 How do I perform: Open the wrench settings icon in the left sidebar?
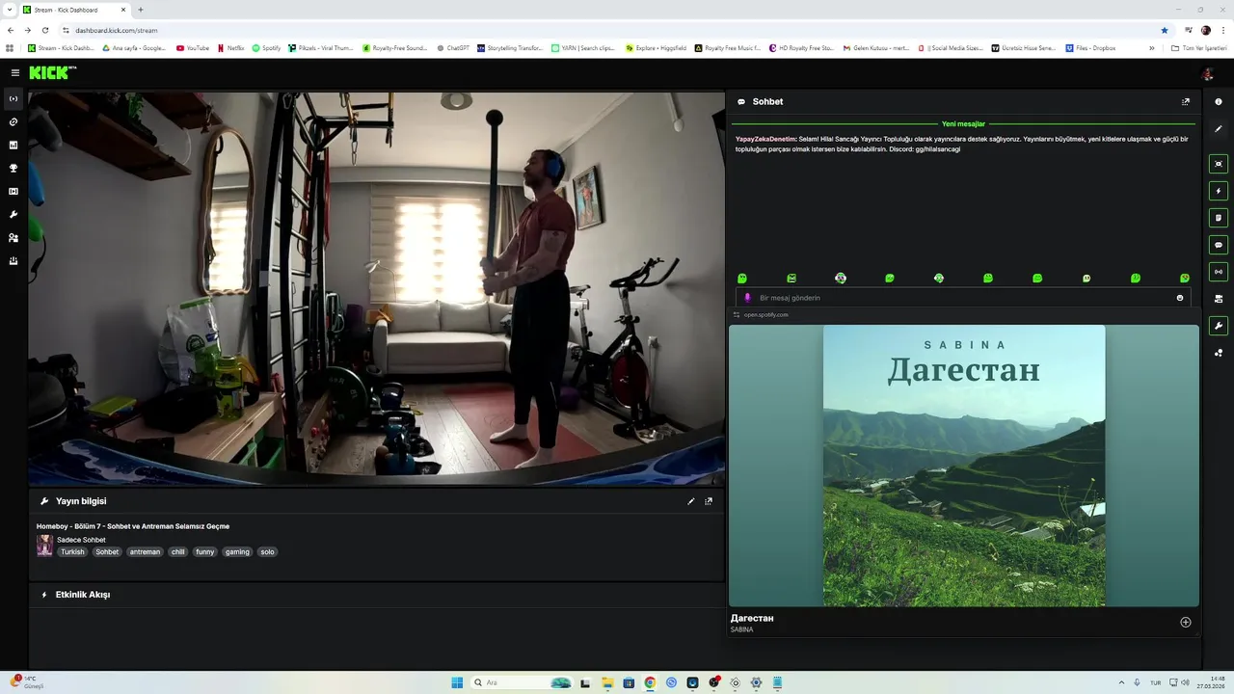[13, 215]
